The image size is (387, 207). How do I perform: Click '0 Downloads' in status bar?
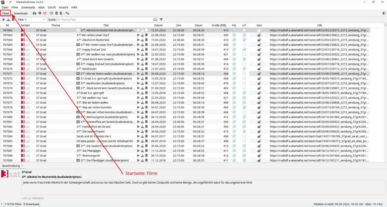tap(32, 204)
